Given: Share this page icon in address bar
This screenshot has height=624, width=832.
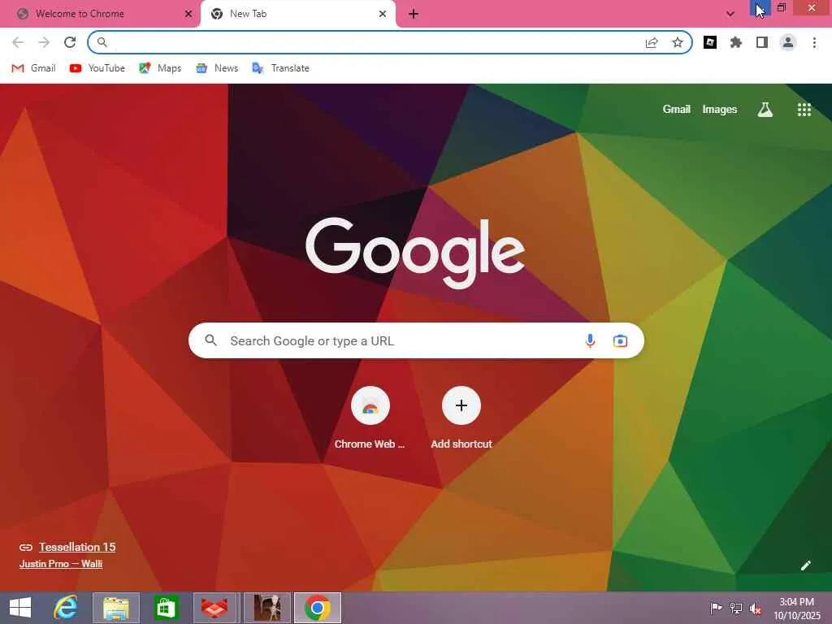Looking at the screenshot, I should [x=652, y=42].
